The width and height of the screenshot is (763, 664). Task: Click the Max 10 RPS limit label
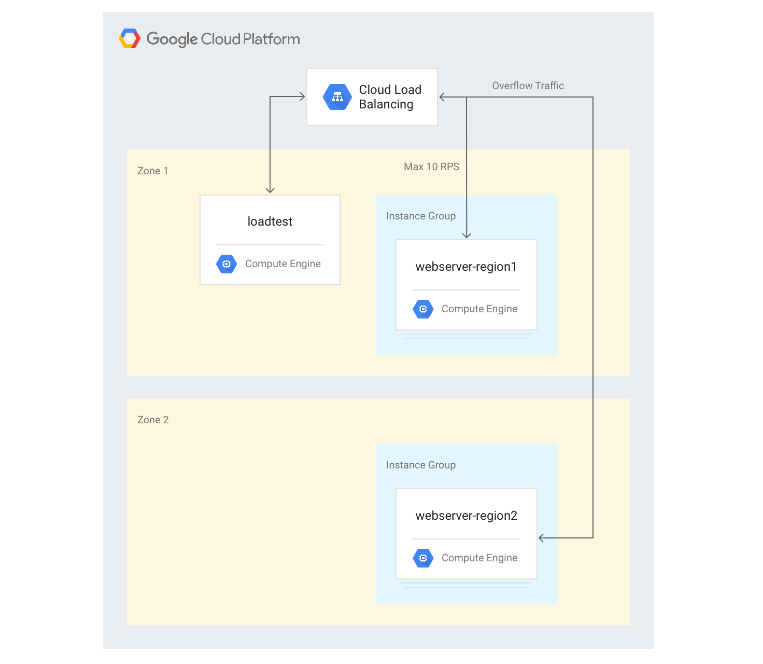coord(431,167)
